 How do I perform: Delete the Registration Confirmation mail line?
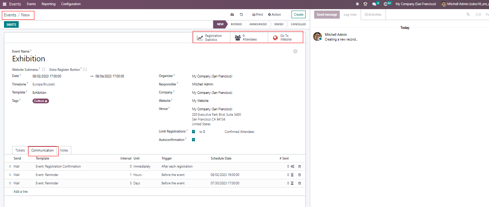coord(300,166)
